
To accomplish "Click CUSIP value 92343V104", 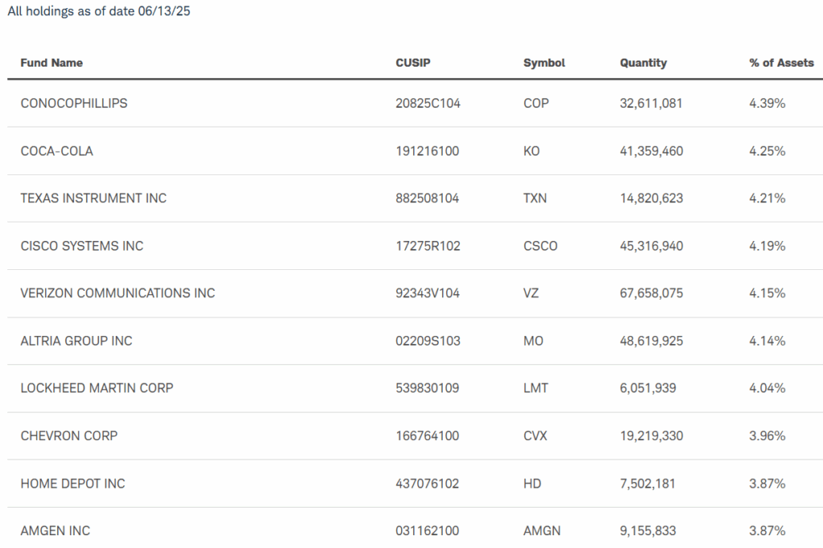I will [x=428, y=293].
